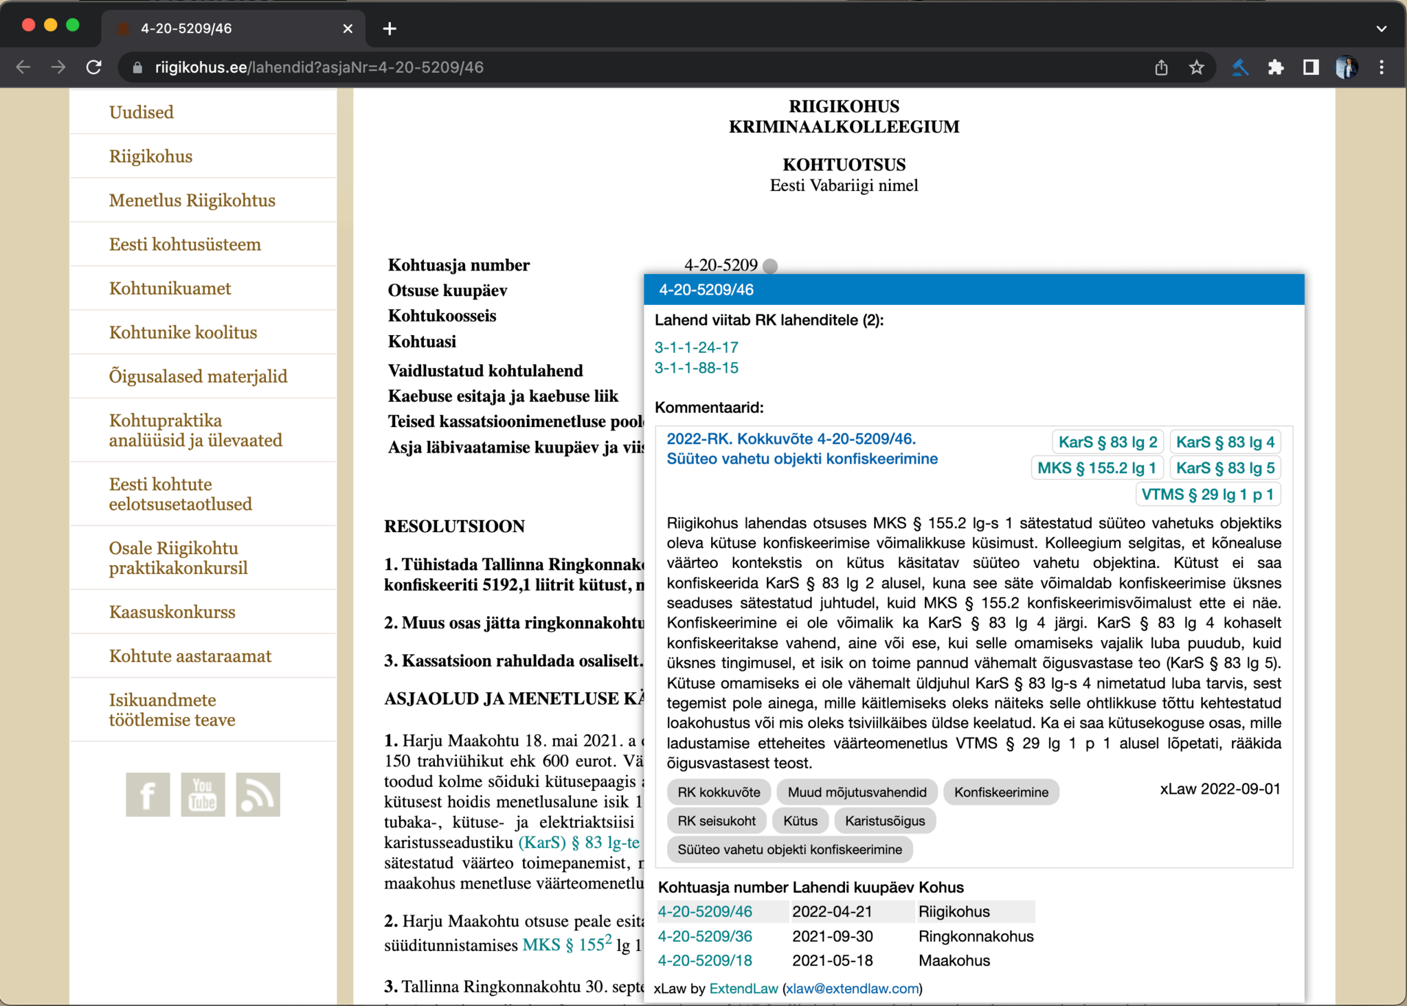The height and width of the screenshot is (1006, 1407).
Task: Toggle the Konfiskeerimine tag
Action: (x=1001, y=792)
